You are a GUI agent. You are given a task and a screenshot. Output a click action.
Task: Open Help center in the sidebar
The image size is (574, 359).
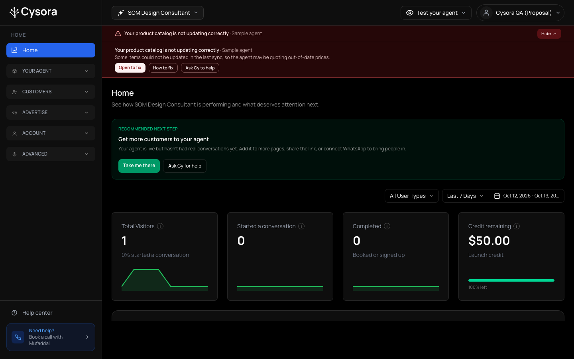coord(51,313)
